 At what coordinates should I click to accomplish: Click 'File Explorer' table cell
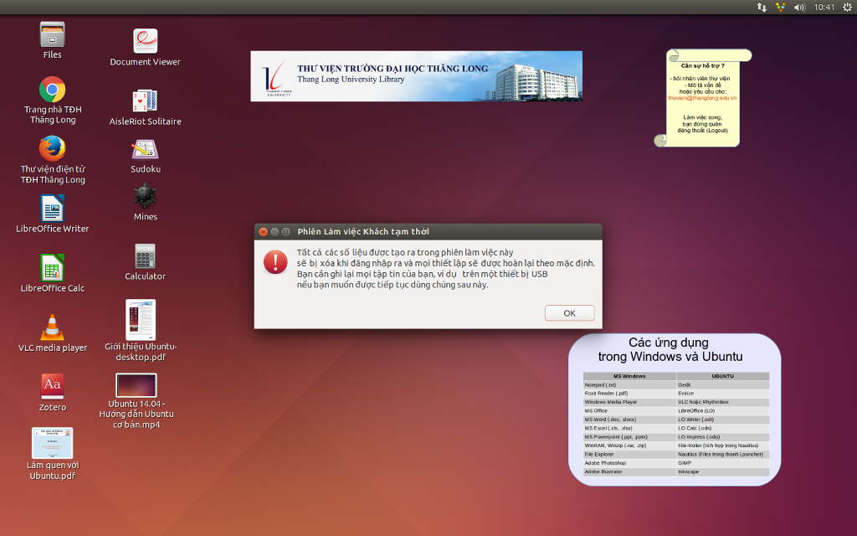(x=629, y=455)
